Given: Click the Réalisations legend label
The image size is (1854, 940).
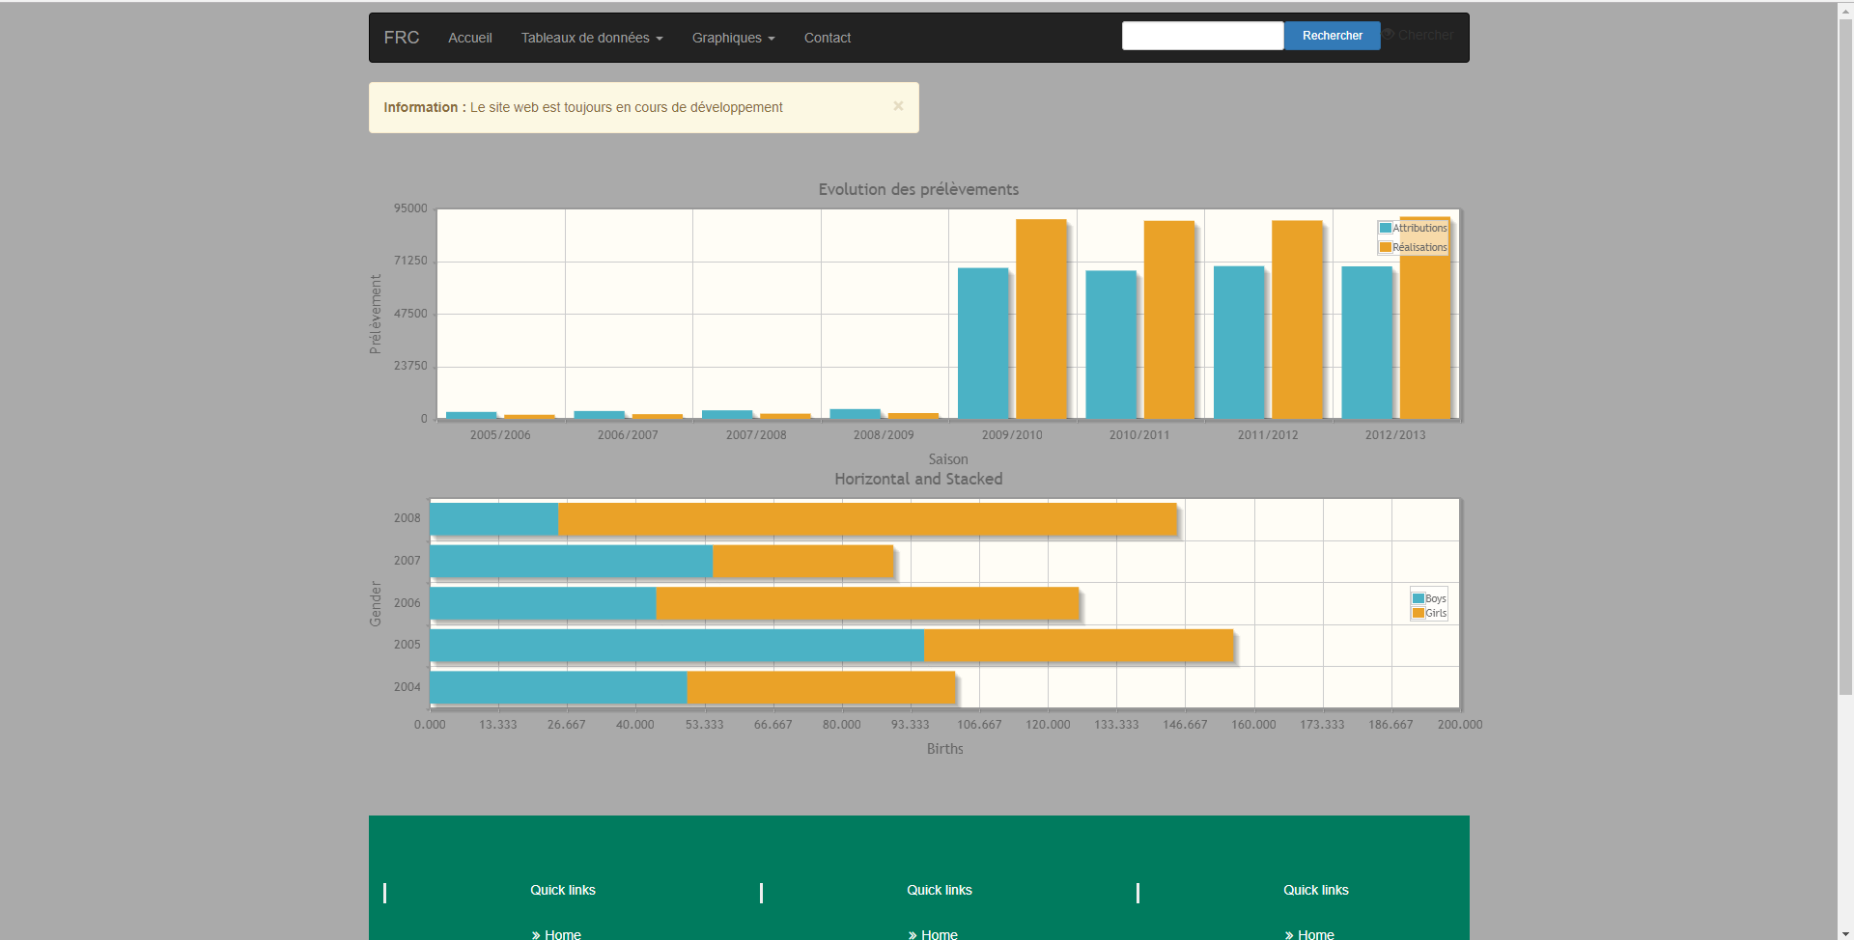Looking at the screenshot, I should tap(1420, 247).
